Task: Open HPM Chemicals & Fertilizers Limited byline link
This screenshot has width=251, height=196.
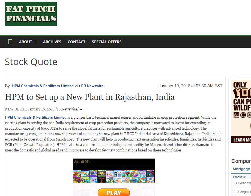Action: pyautogui.click(x=43, y=86)
